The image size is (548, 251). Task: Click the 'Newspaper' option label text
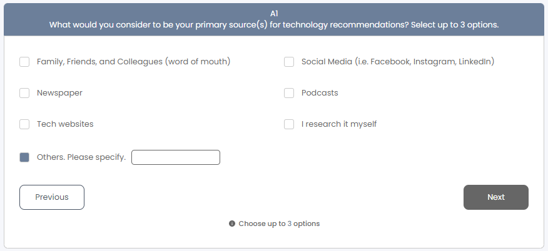pos(60,93)
